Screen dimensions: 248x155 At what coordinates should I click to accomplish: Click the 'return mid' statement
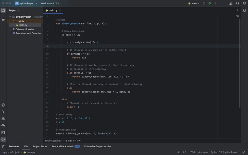pyautogui.click(x=79, y=58)
